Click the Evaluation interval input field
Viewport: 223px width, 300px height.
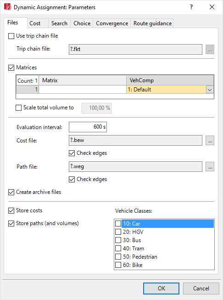(x=88, y=127)
